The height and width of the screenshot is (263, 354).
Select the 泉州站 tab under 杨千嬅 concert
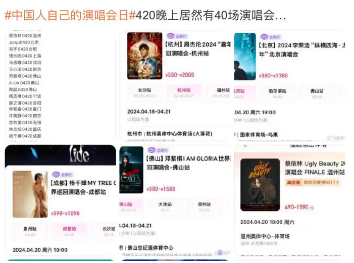(x=30, y=231)
